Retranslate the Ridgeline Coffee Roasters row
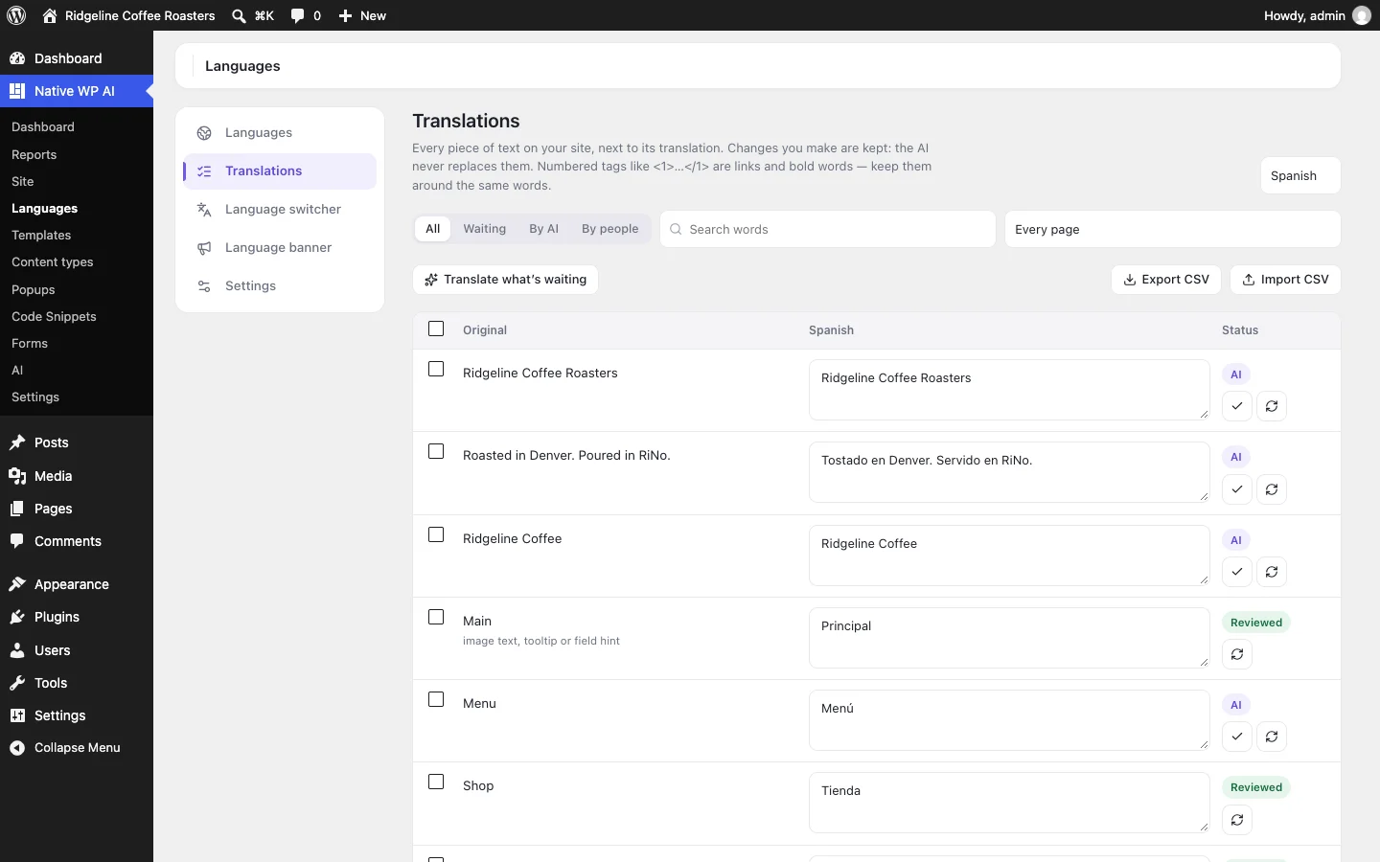 pos(1272,406)
